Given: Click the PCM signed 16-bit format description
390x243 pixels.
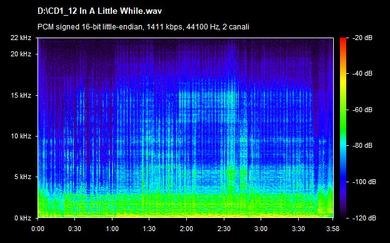Looking at the screenshot, I should point(143,27).
